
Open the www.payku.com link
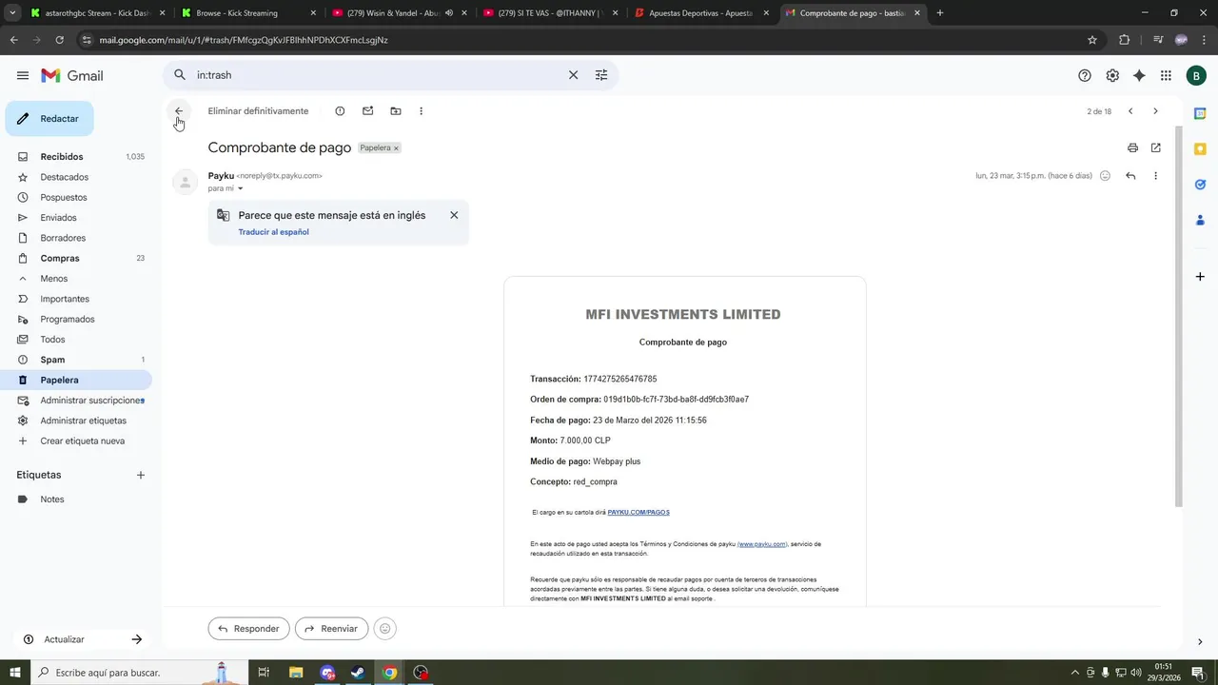tap(762, 544)
